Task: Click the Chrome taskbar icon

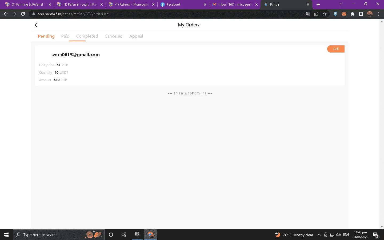Action: 151,235
